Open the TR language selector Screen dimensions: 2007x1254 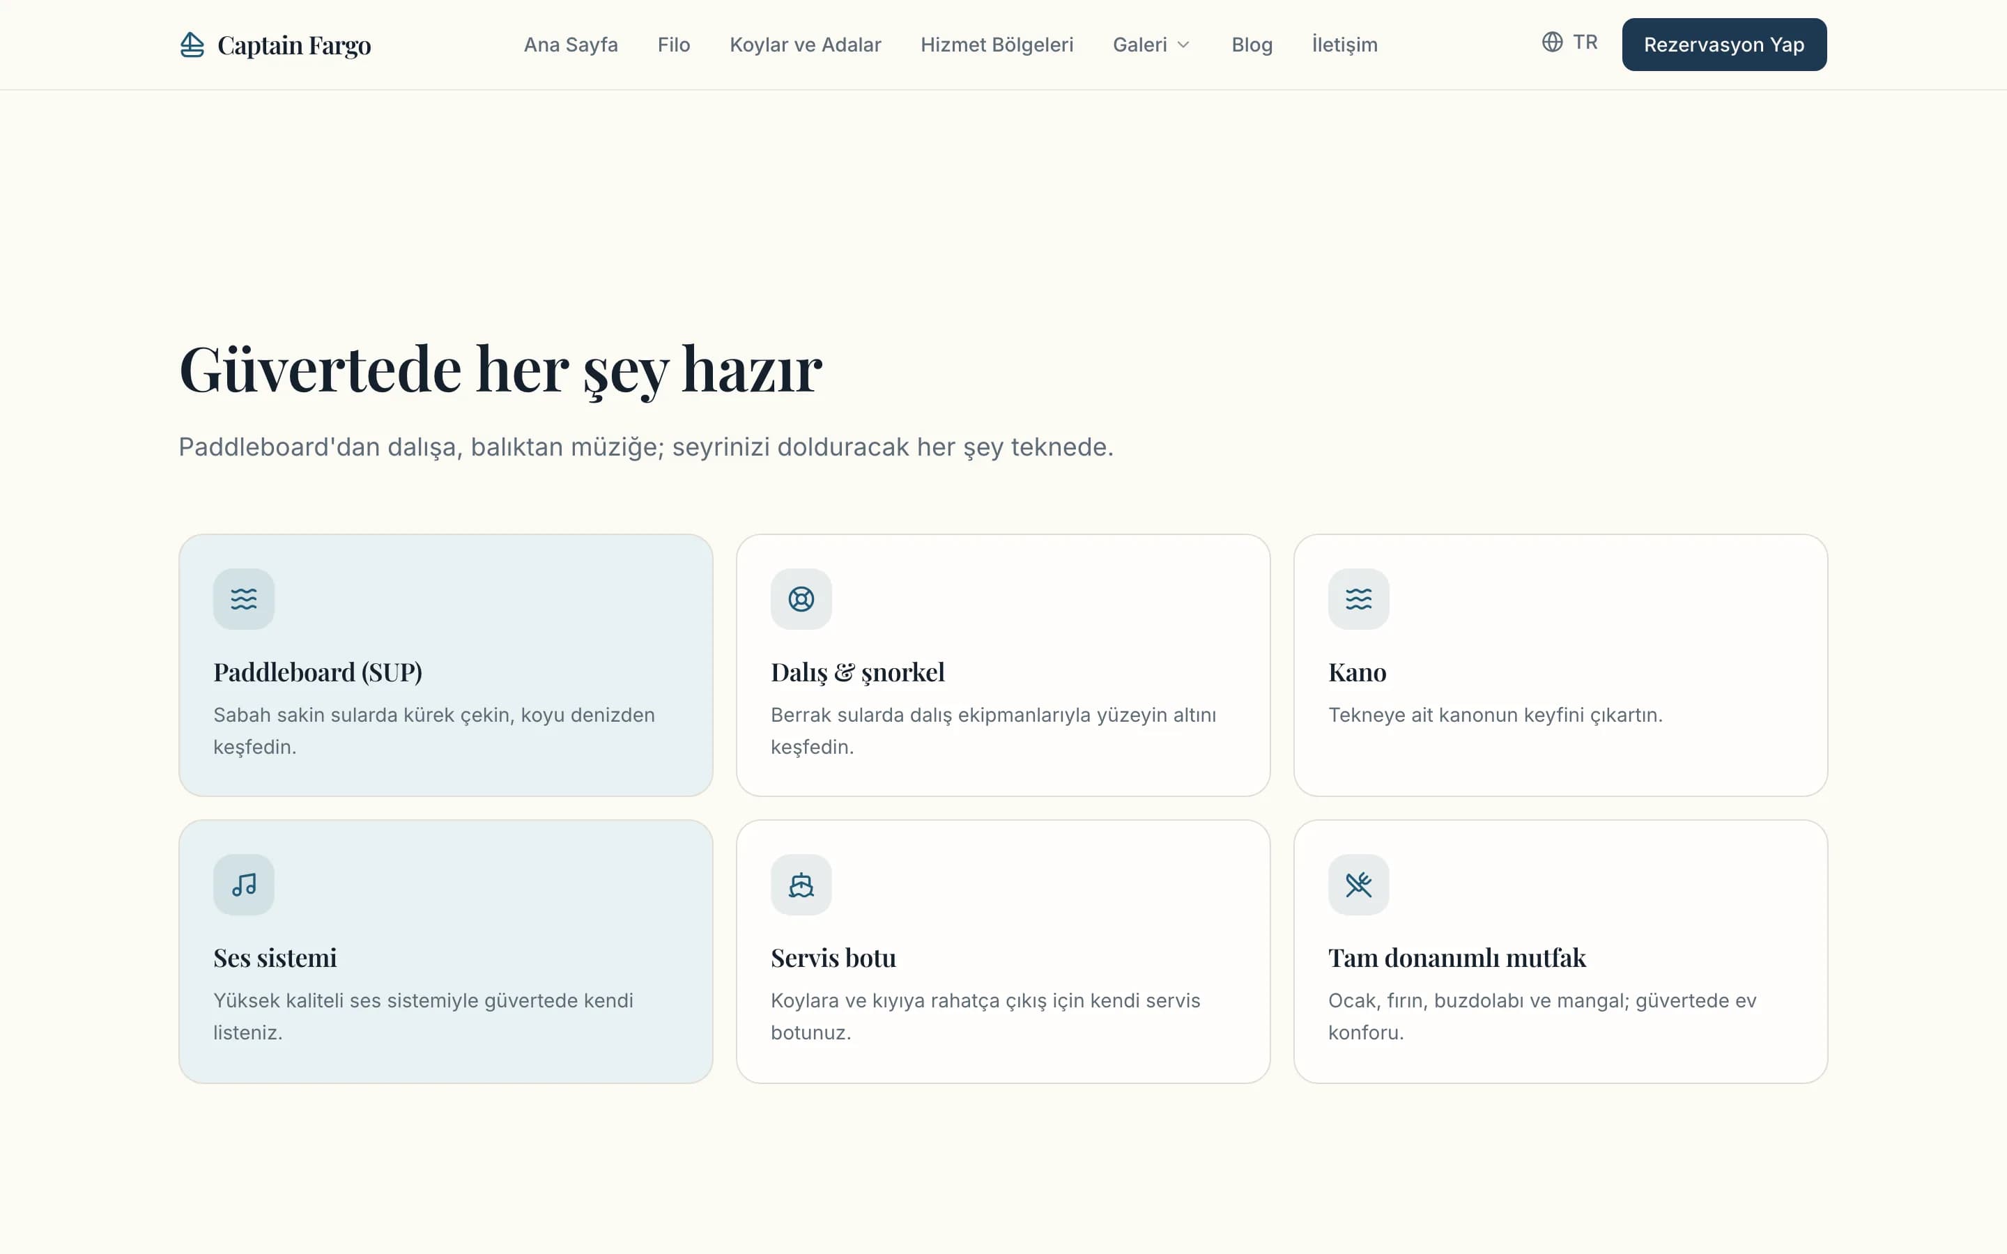[x=1570, y=42]
